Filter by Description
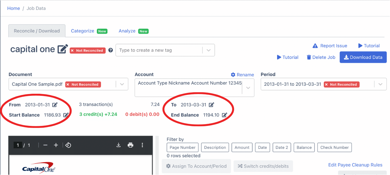This screenshot has height=175, width=390. [215, 148]
